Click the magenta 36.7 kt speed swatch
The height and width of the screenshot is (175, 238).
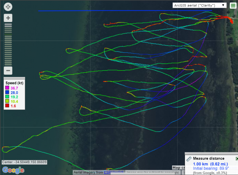pos(7,88)
